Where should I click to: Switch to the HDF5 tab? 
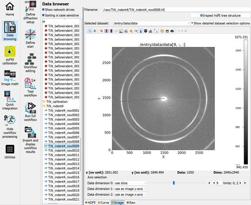(91, 203)
